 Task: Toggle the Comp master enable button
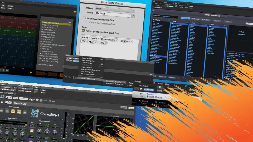pyautogui.click(x=19, y=112)
